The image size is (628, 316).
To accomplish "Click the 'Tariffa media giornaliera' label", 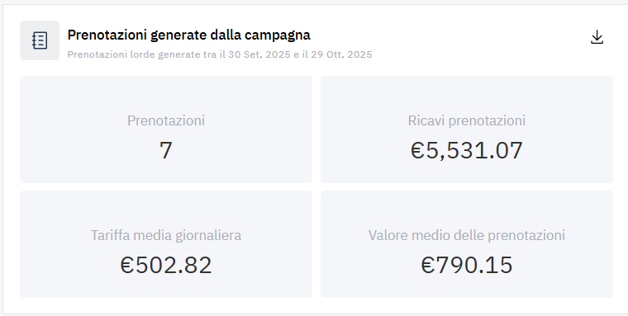I will click(x=166, y=235).
